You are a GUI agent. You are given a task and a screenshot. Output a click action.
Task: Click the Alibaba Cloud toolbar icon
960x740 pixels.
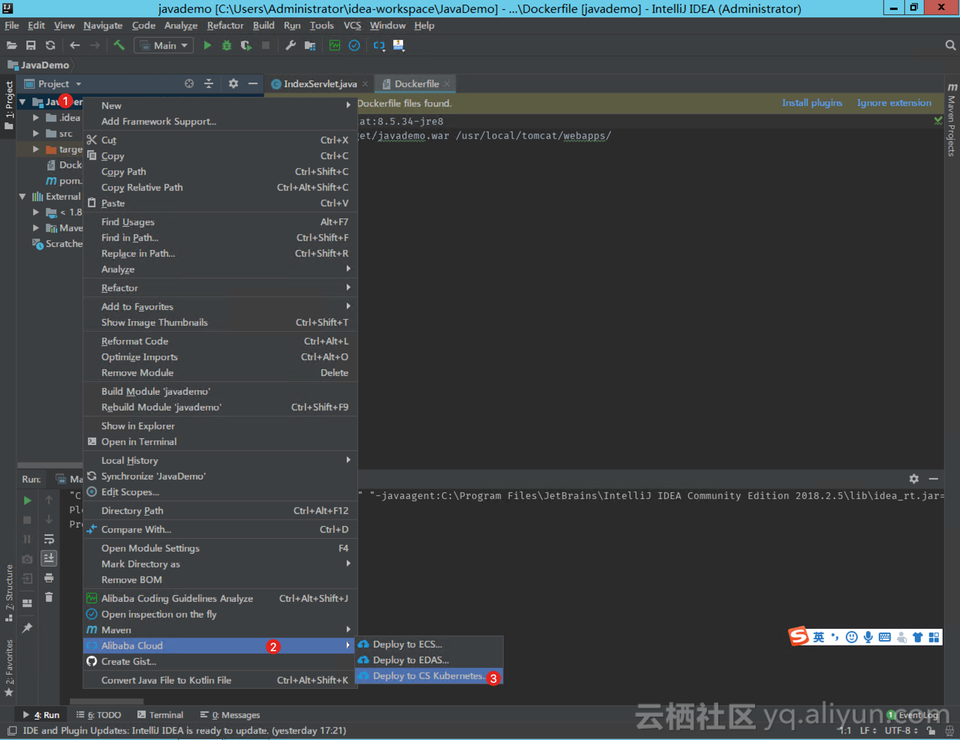pyautogui.click(x=379, y=46)
